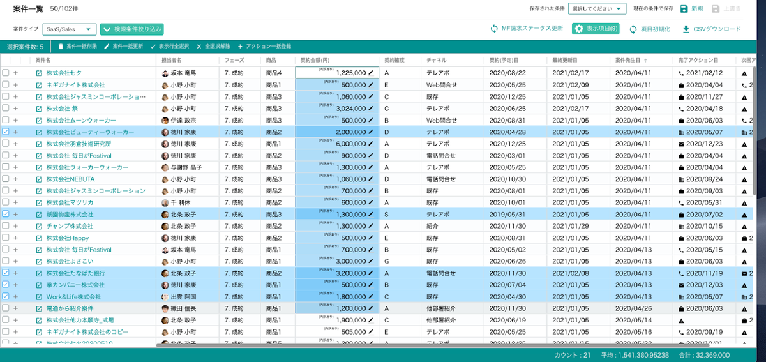Uncheck the Work&Life株式会社 row checkbox
This screenshot has width=766, height=362.
click(6, 296)
